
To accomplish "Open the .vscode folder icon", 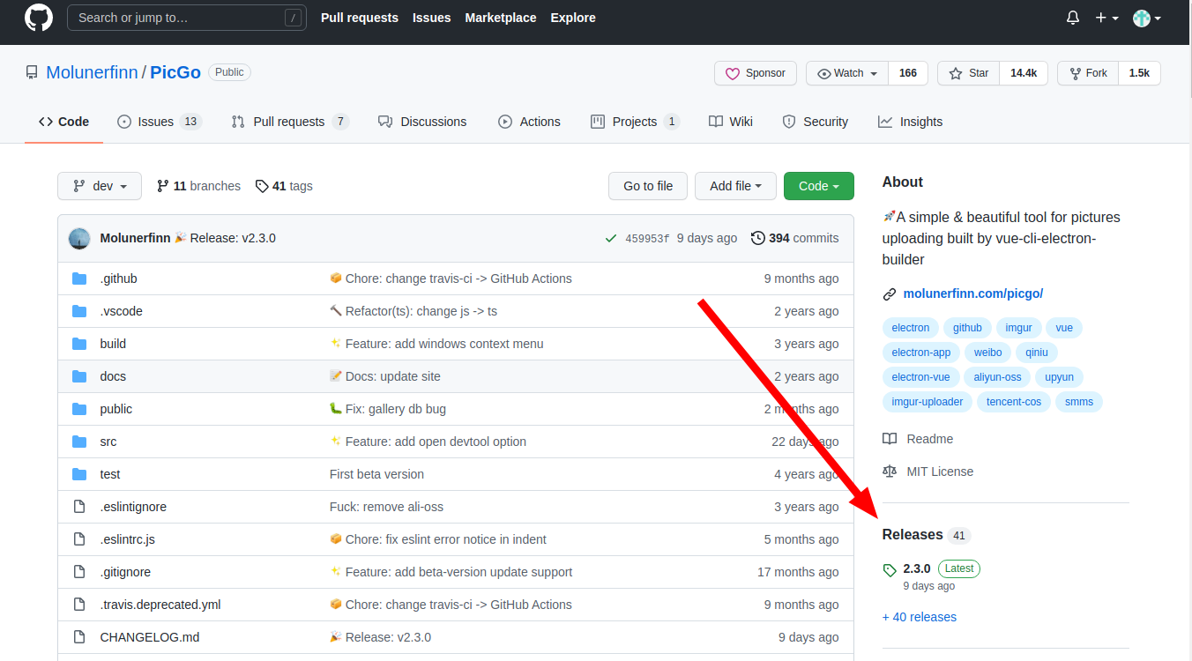I will (x=79, y=311).
